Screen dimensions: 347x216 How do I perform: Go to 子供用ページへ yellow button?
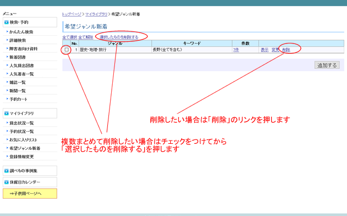[x=30, y=193]
